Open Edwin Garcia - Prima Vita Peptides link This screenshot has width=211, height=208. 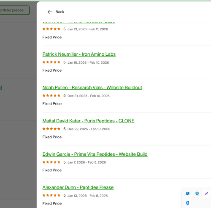point(95,154)
